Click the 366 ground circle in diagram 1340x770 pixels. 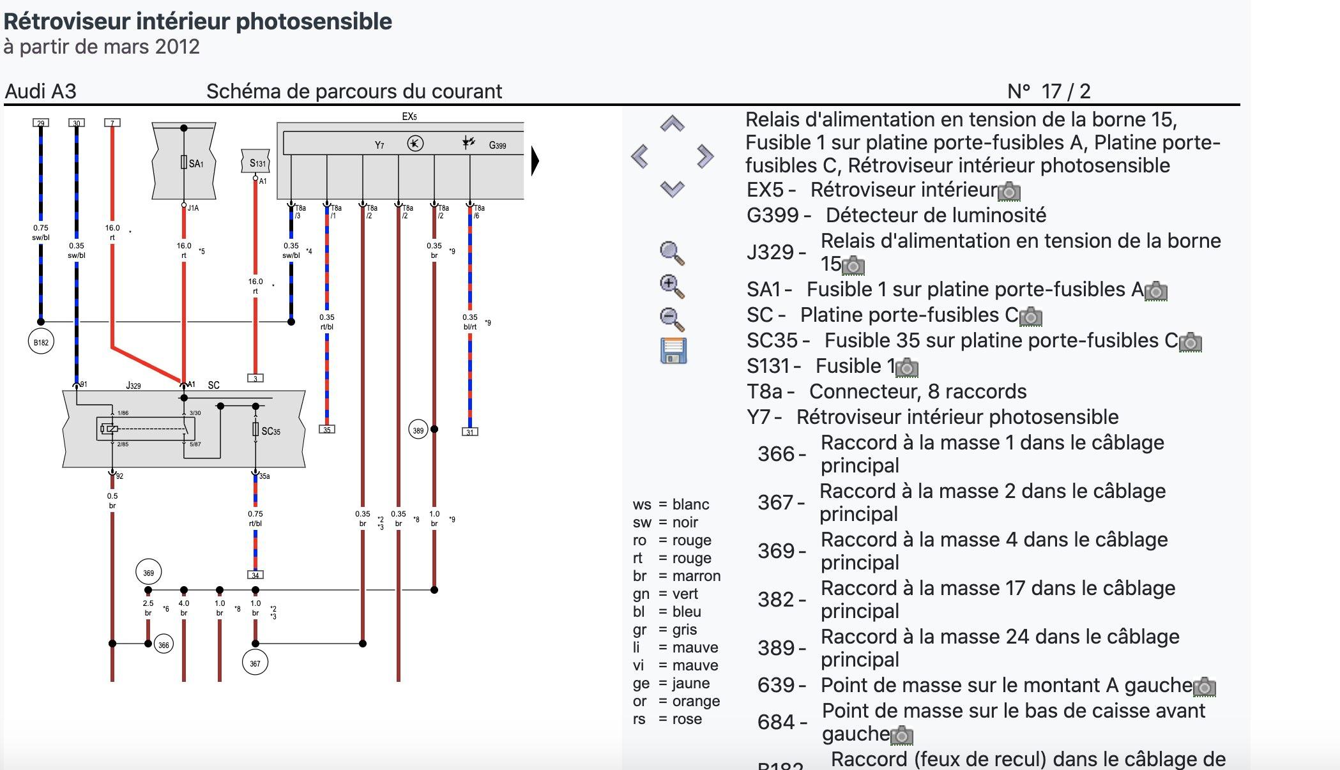[x=164, y=645]
